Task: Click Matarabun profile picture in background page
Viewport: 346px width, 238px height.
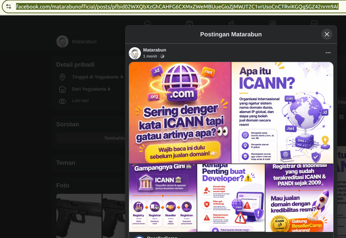Action: click(62, 41)
